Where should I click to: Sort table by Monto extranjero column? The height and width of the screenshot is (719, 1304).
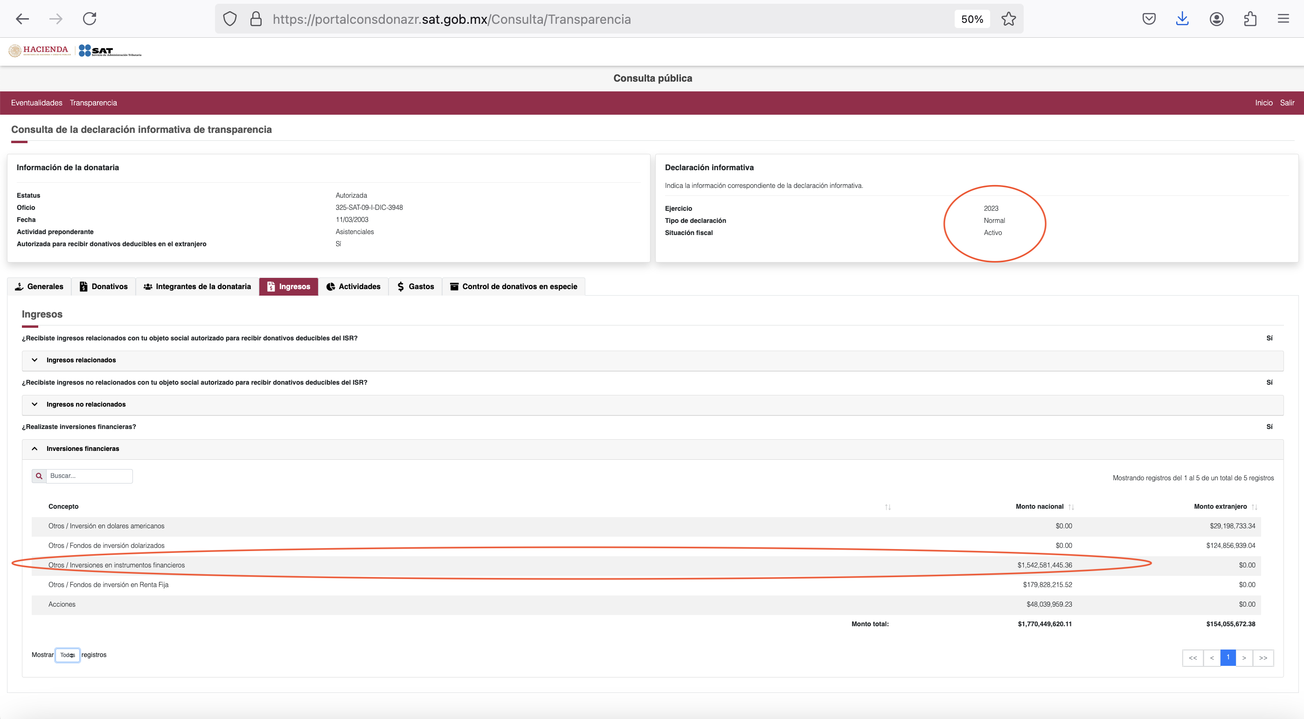point(1254,507)
